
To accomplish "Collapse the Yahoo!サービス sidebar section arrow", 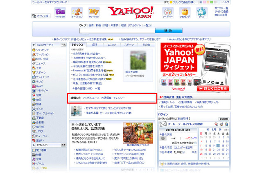I will (34, 45).
